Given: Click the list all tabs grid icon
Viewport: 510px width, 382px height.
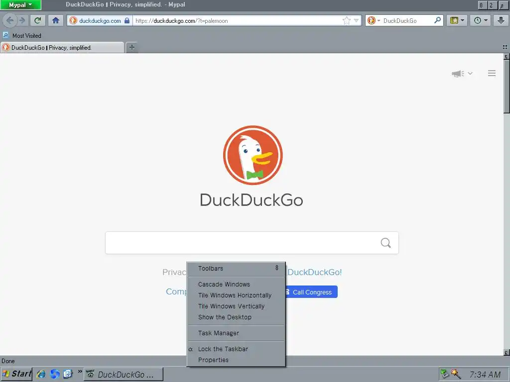Looking at the screenshot, I should pos(505,47).
